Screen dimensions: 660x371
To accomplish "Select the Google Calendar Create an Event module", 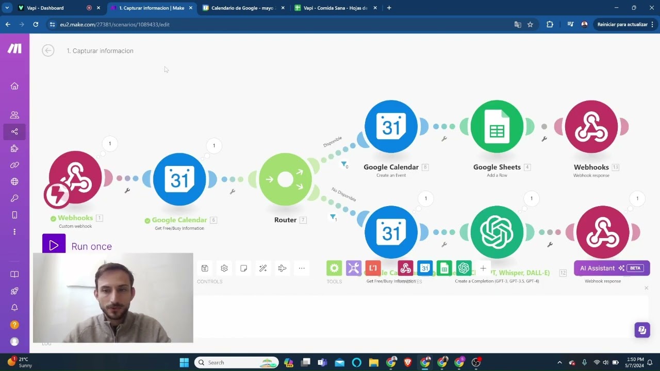I will coord(391,127).
